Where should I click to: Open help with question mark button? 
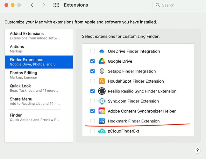click(197, 150)
